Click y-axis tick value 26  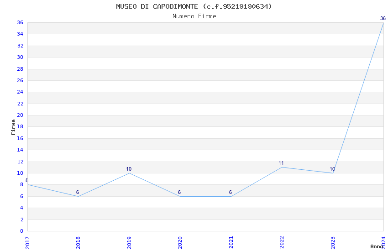click(20, 80)
